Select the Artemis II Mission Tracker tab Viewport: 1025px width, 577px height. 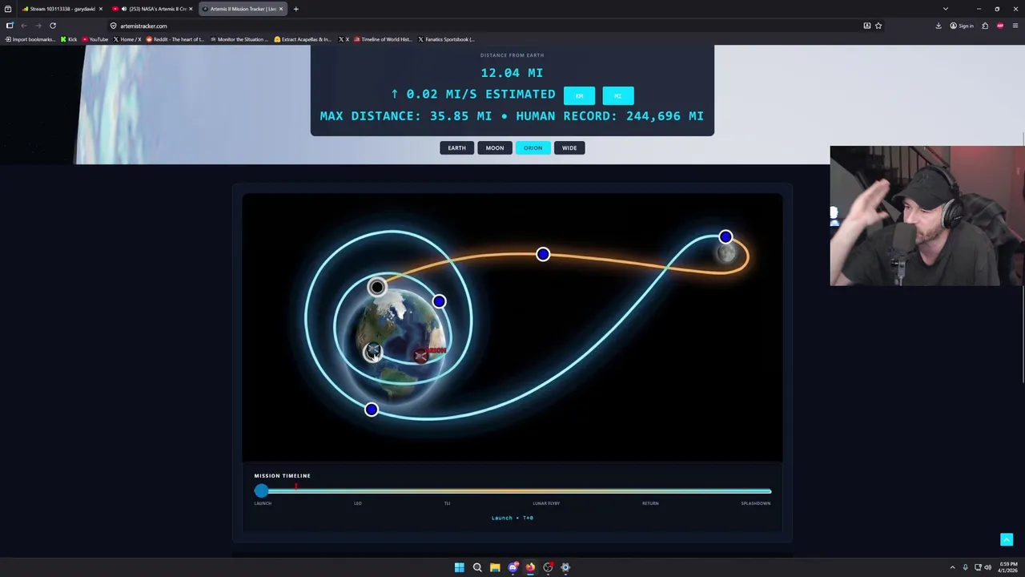point(242,9)
